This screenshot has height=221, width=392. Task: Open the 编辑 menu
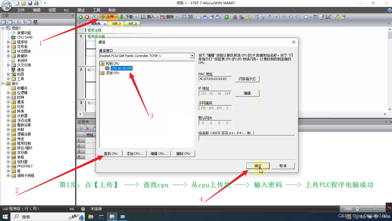coord(37,10)
